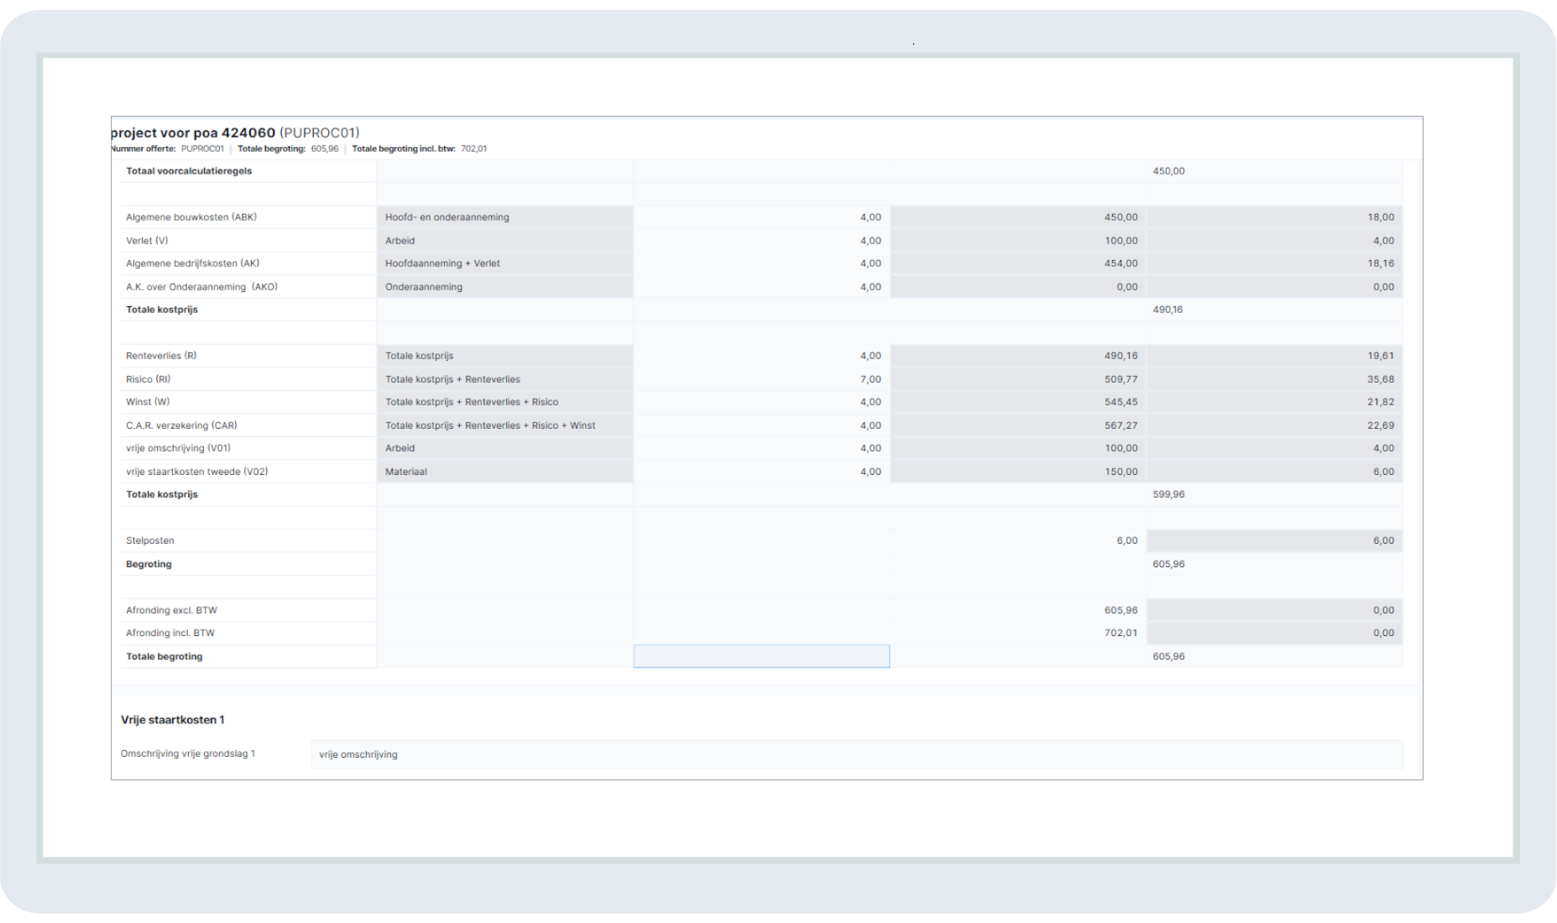
Task: Click the 509,77 amount in Risico row
Action: click(x=1121, y=379)
